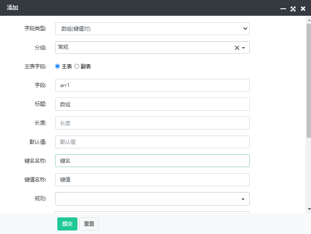Select the 主表 radio button
Image resolution: width=311 pixels, height=234 pixels.
click(x=57, y=66)
